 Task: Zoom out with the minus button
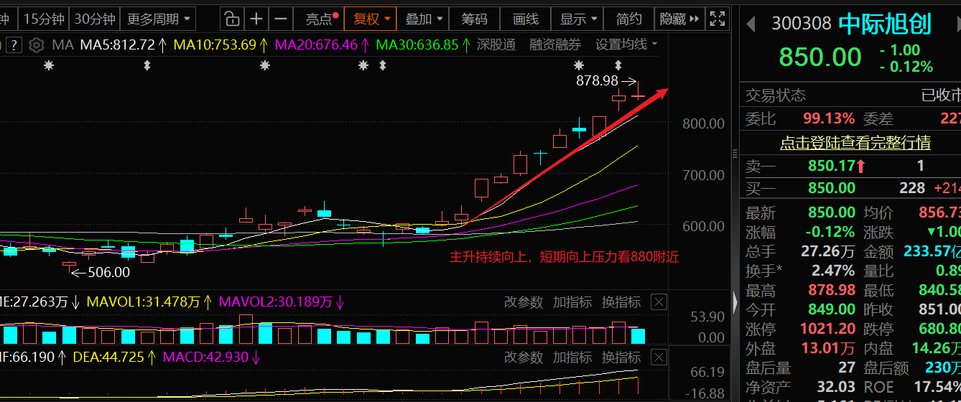[282, 19]
